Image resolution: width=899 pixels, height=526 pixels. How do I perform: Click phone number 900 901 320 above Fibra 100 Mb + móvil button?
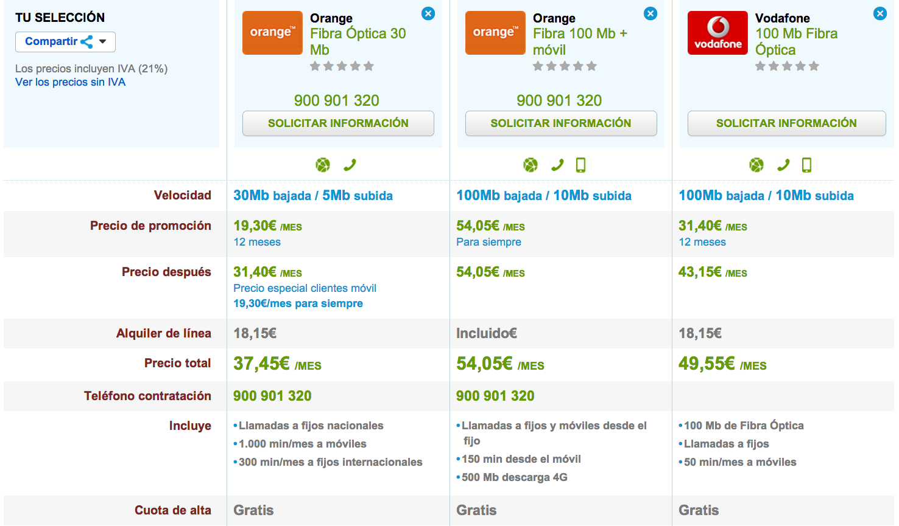point(559,100)
